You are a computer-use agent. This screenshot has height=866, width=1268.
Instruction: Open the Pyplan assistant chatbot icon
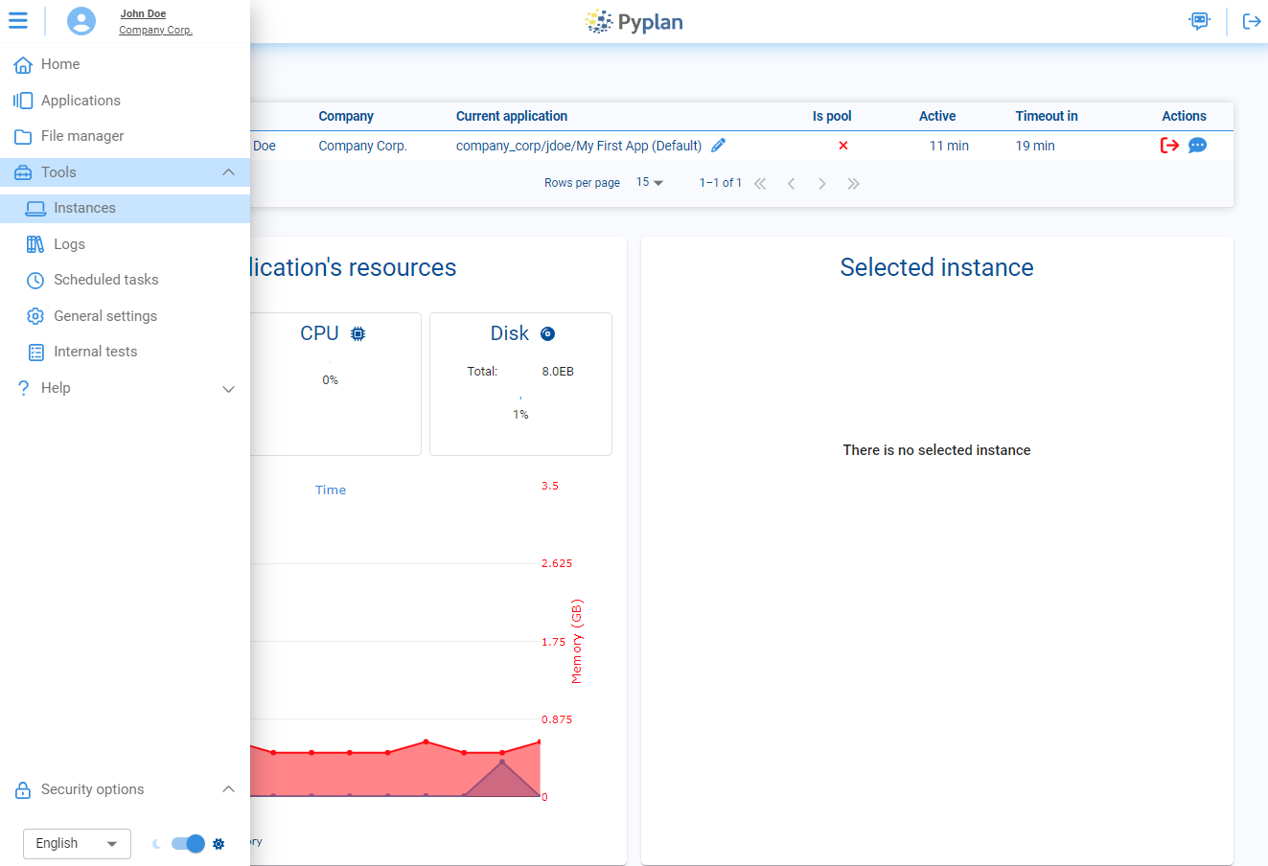point(1198,20)
